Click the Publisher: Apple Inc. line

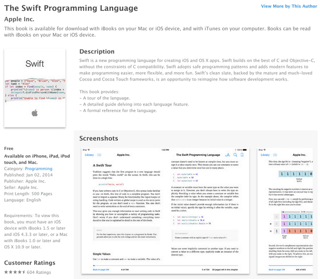(25, 181)
